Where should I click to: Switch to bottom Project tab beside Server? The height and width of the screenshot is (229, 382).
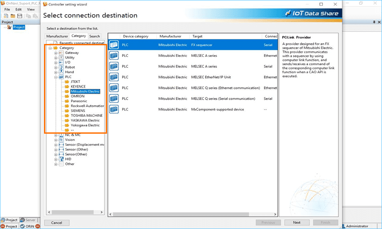coord(9,220)
